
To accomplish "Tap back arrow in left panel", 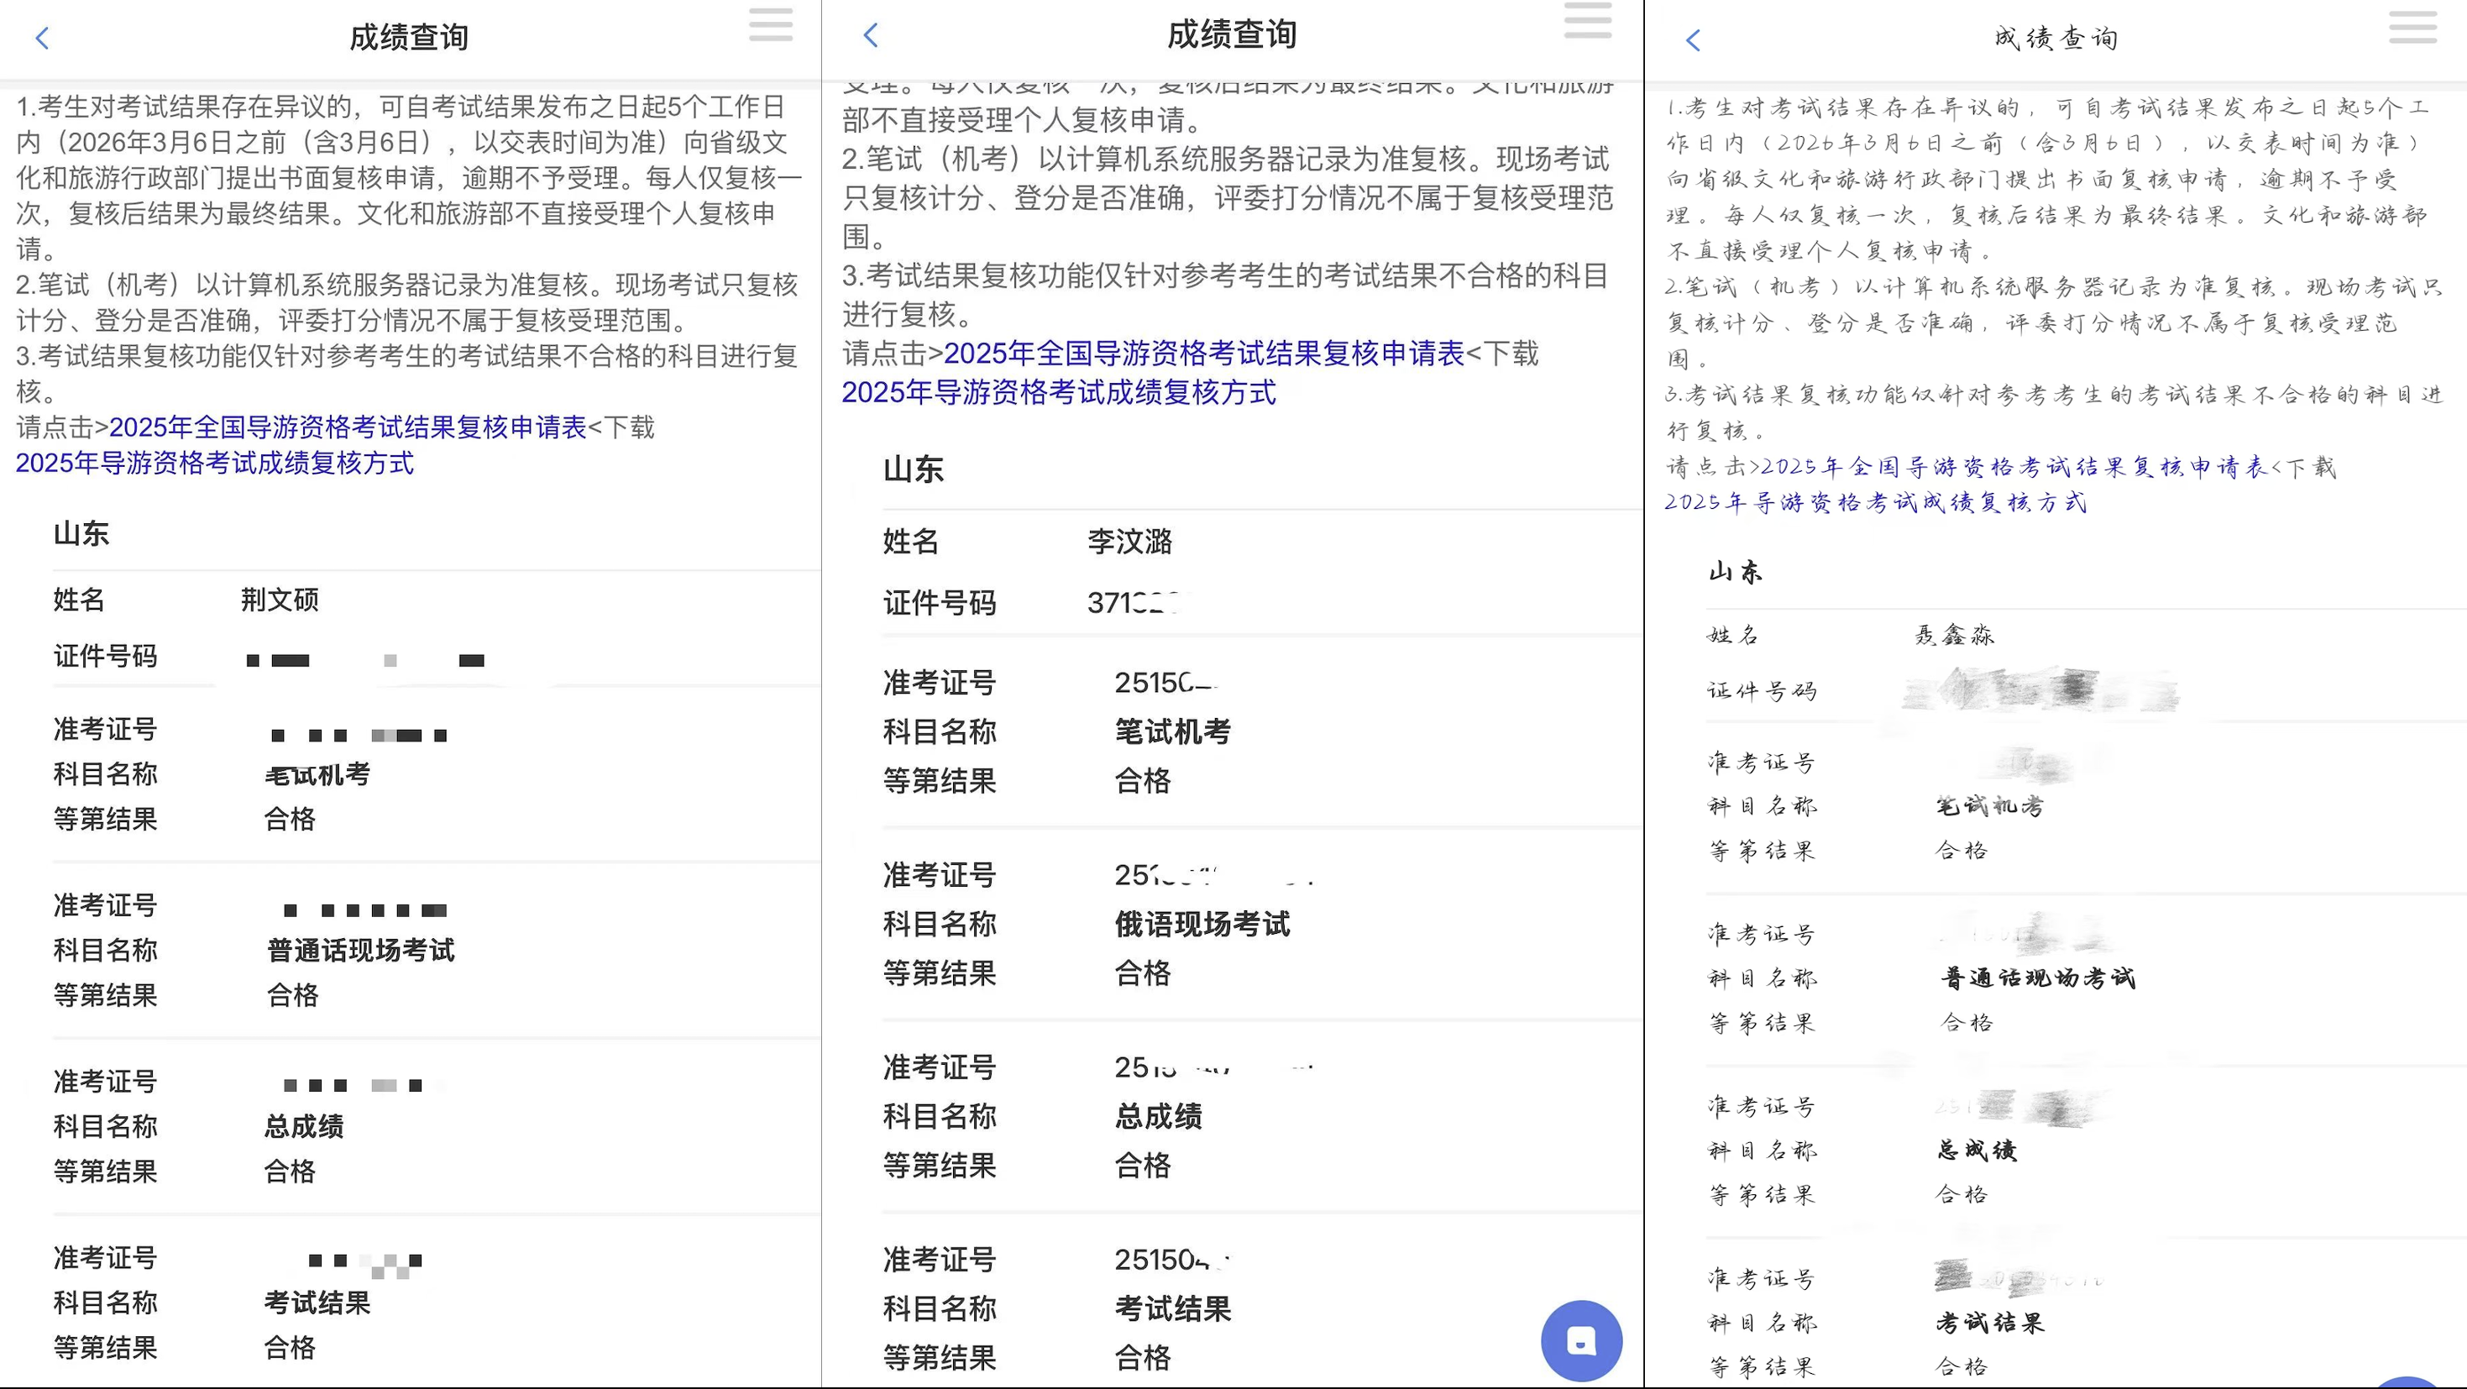I will pyautogui.click(x=42, y=39).
